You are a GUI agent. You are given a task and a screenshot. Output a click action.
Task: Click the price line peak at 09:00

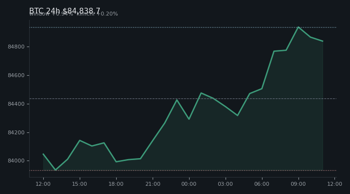[298, 27]
